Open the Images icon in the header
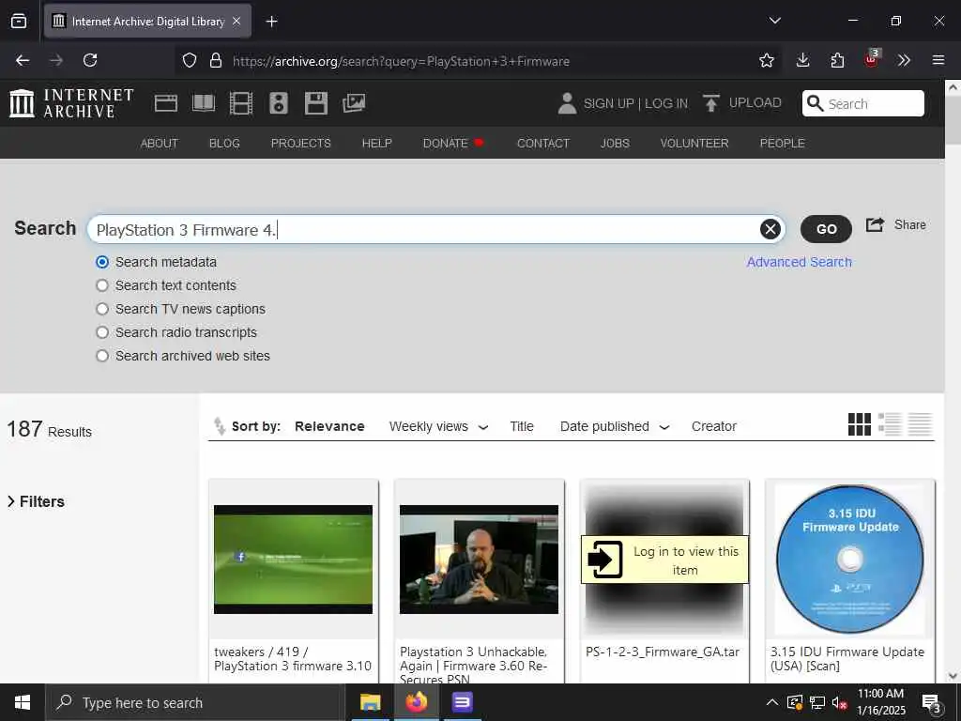The width and height of the screenshot is (961, 721). coord(354,103)
